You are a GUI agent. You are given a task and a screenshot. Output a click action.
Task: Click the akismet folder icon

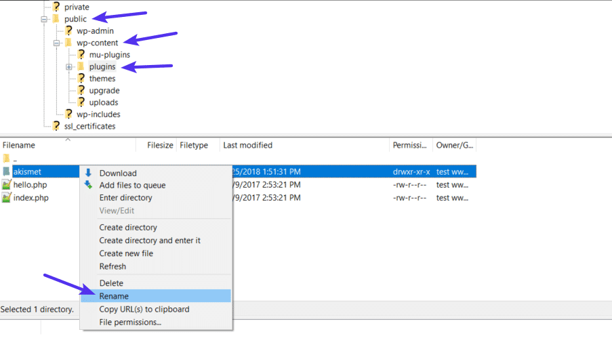pos(6,172)
